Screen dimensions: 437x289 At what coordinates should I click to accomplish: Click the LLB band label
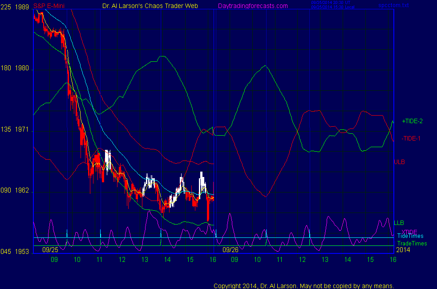click(399, 223)
